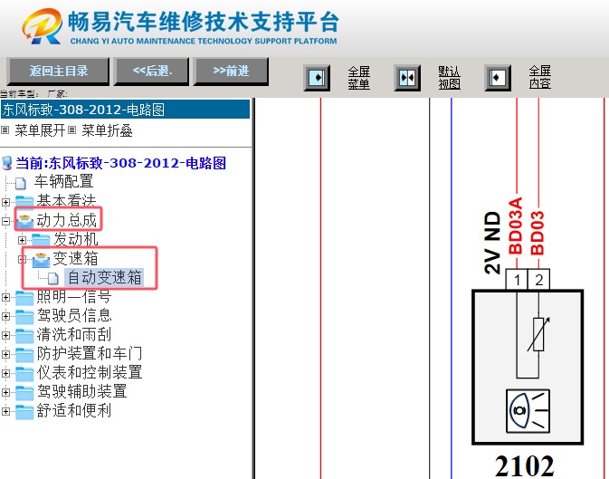Click the 清洗和雨刮 folder icon
This screenshot has height=479, width=609.
(24, 336)
